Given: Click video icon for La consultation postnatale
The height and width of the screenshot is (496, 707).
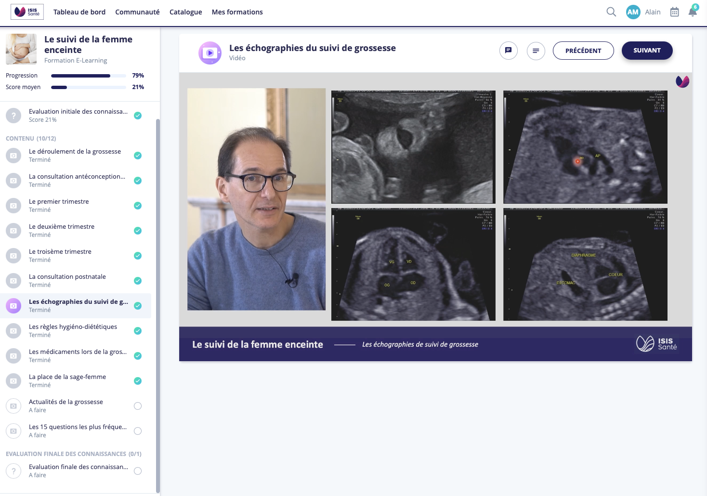Looking at the screenshot, I should click(x=13, y=281).
